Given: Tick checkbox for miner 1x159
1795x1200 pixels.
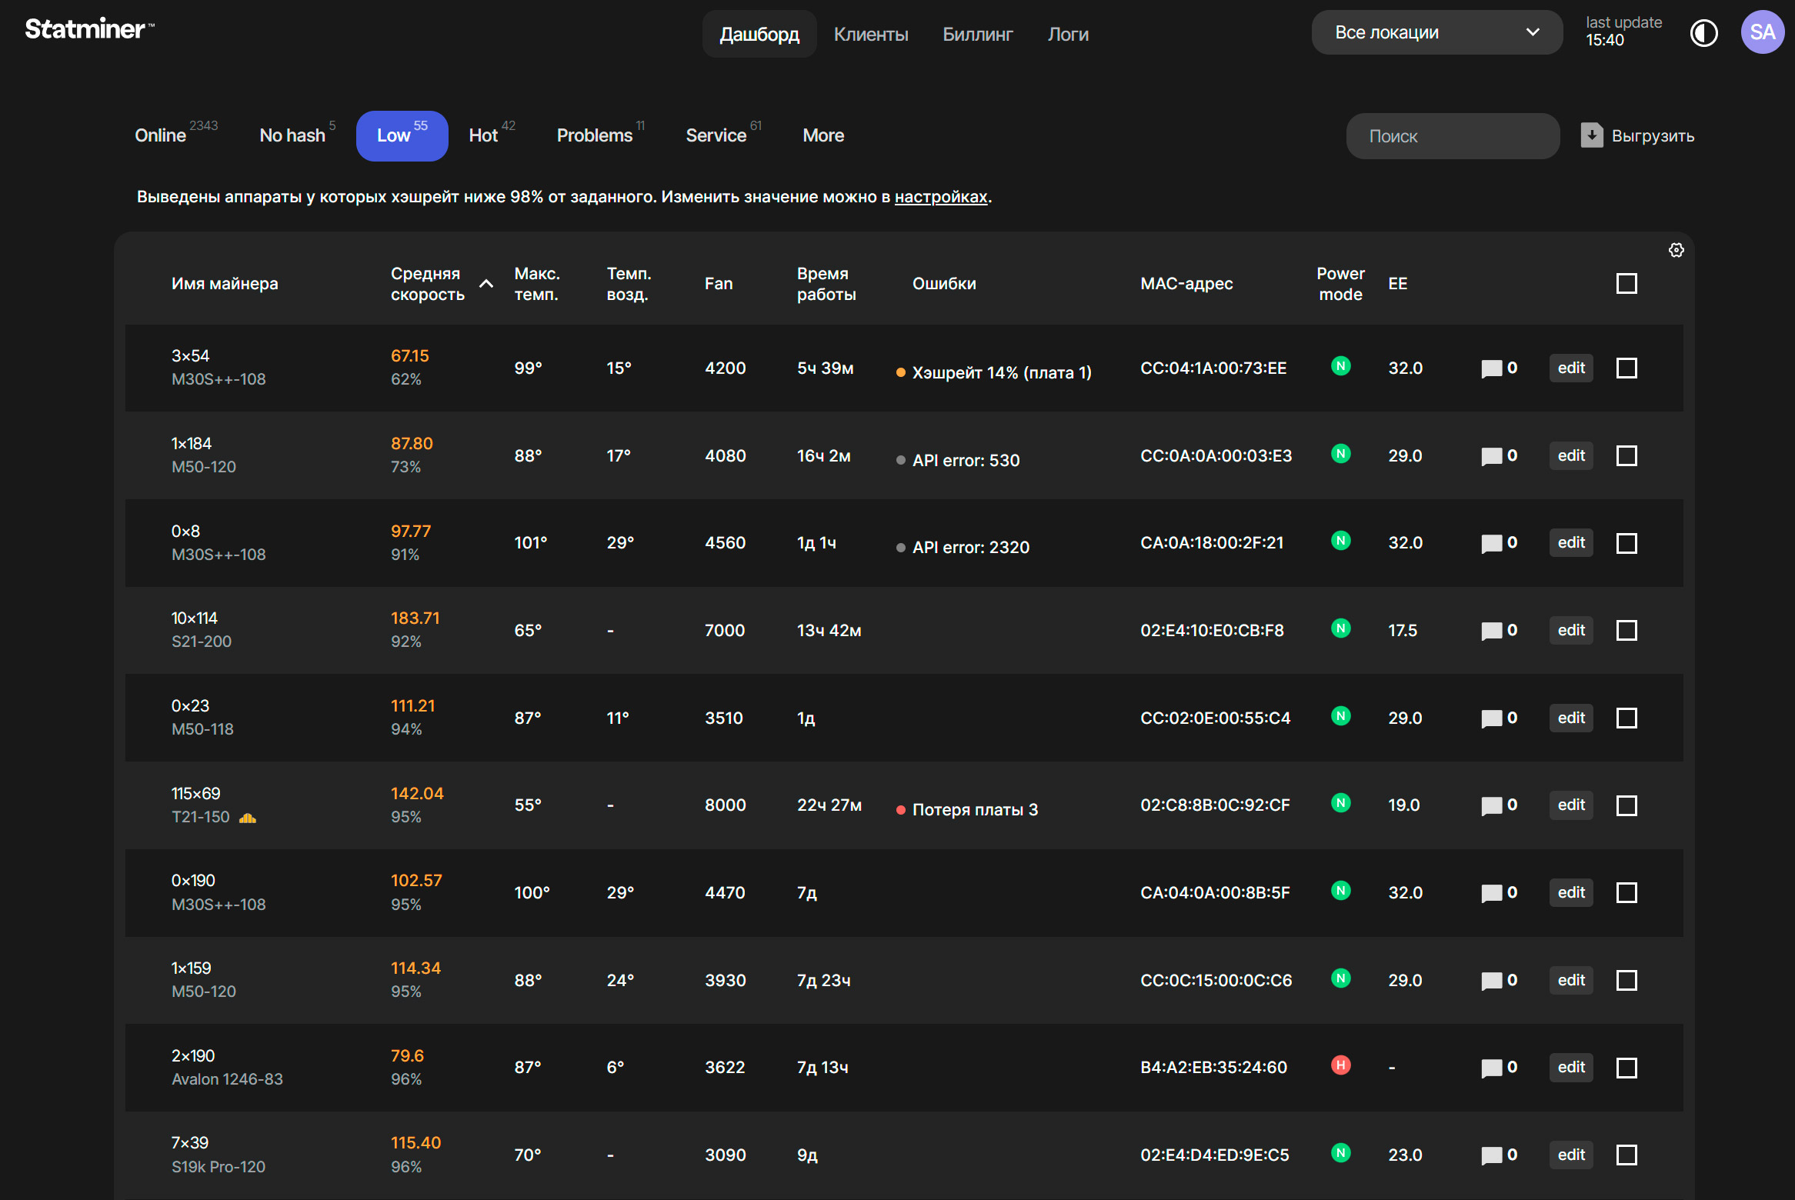Looking at the screenshot, I should (1627, 980).
